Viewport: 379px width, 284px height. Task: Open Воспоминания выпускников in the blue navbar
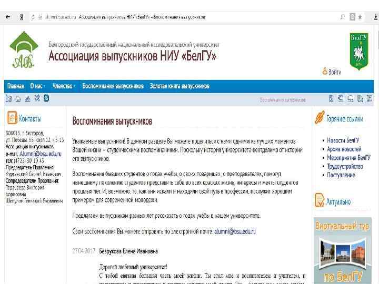113,86
